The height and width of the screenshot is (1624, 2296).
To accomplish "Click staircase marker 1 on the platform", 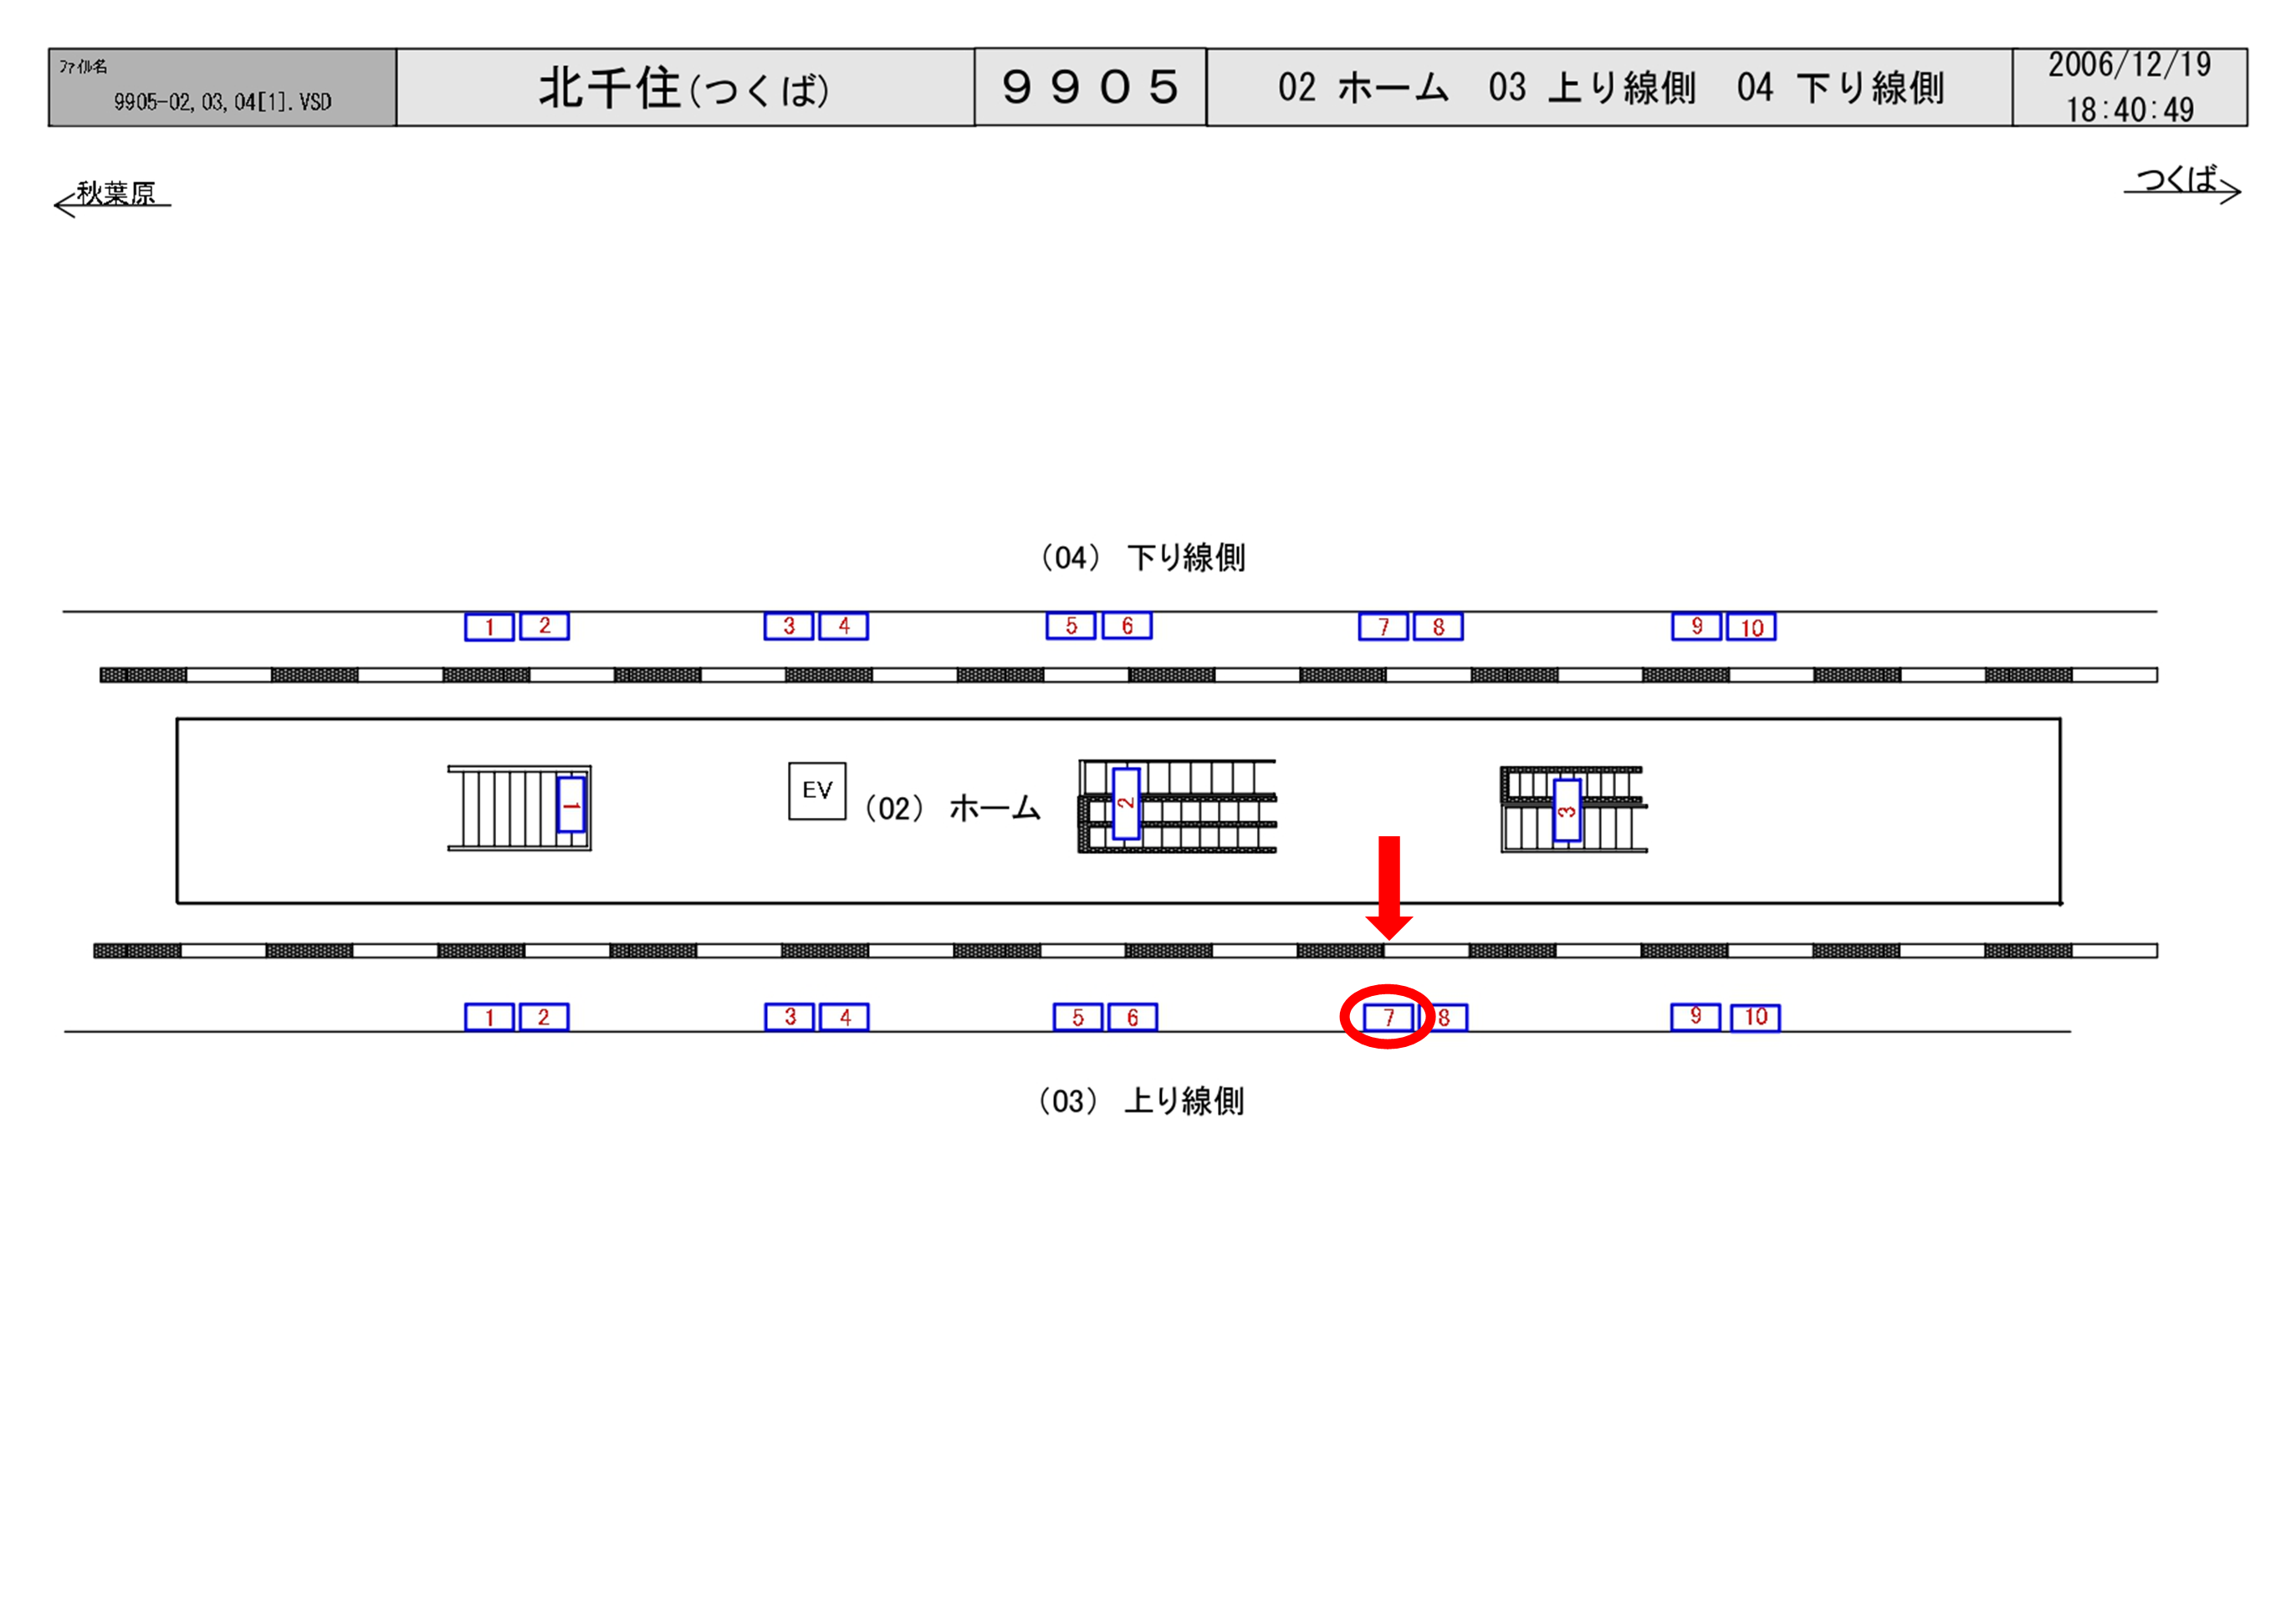I will (570, 804).
